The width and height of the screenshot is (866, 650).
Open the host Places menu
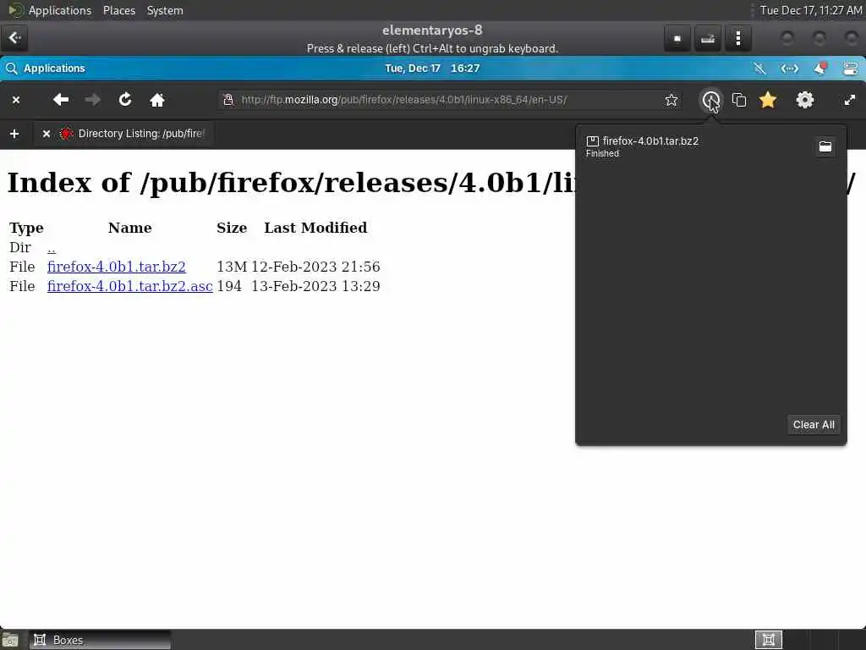[x=119, y=10]
